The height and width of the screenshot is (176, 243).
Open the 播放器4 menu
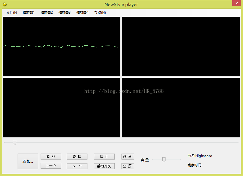coord(82,12)
